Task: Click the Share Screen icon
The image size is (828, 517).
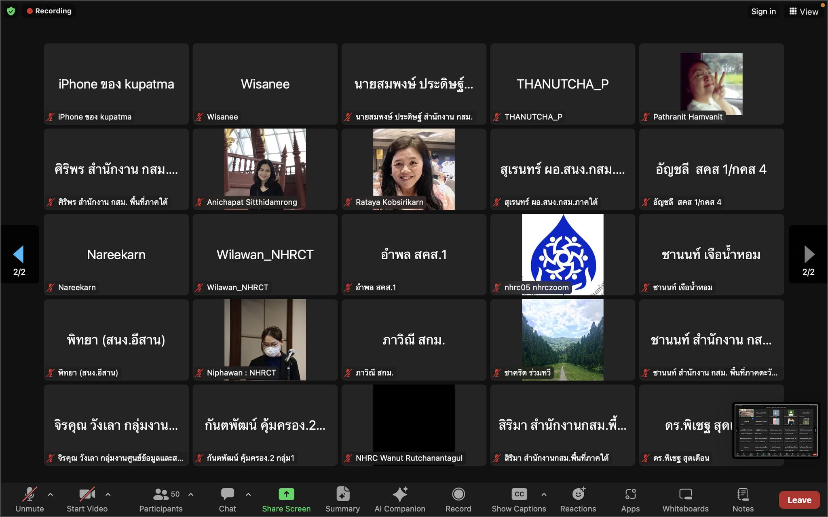Action: [x=286, y=494]
